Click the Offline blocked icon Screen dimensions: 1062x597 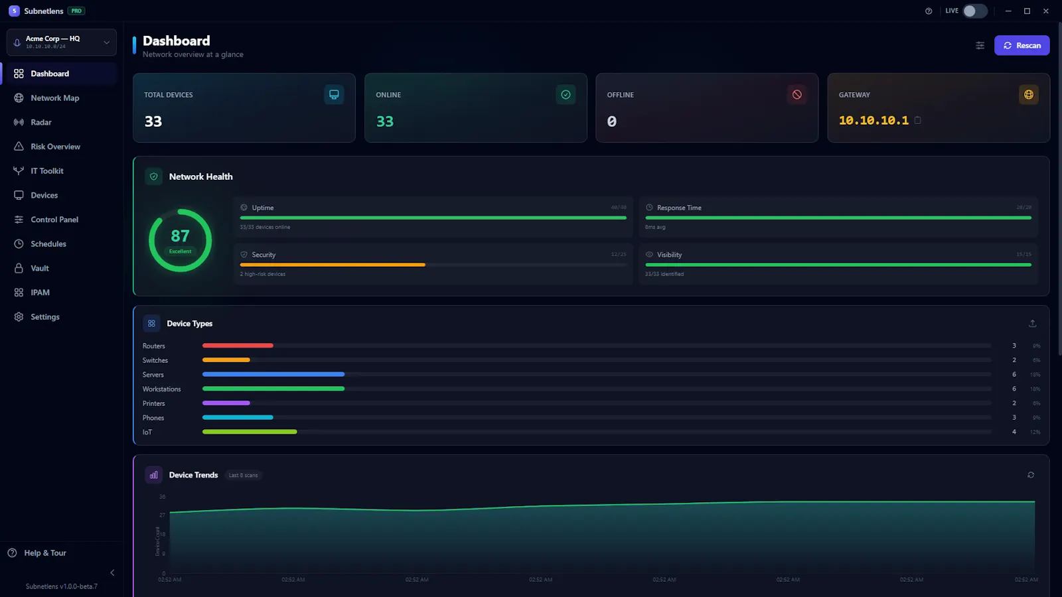click(x=796, y=94)
